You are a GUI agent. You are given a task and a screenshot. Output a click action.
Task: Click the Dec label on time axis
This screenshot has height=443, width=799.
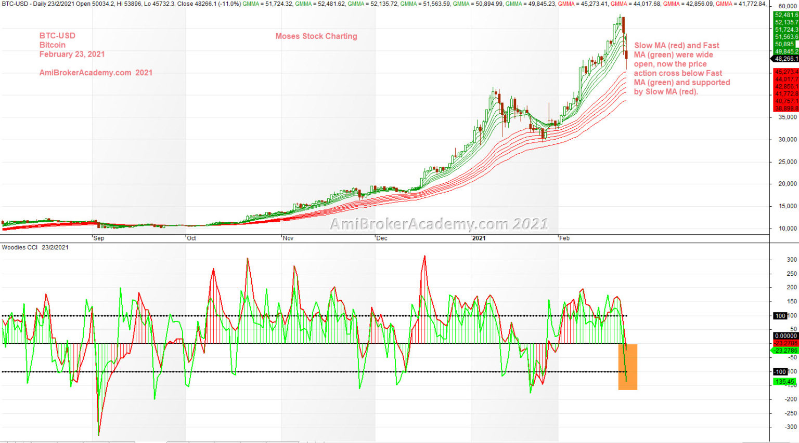(382, 238)
